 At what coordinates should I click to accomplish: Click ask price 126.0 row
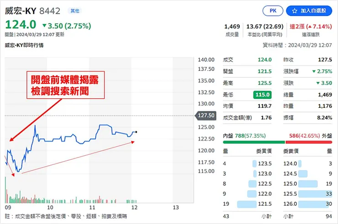(x=307, y=204)
